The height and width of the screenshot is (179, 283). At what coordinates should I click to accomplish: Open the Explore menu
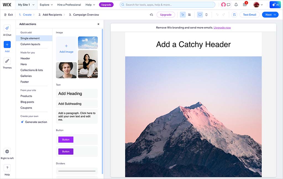pos(46,5)
